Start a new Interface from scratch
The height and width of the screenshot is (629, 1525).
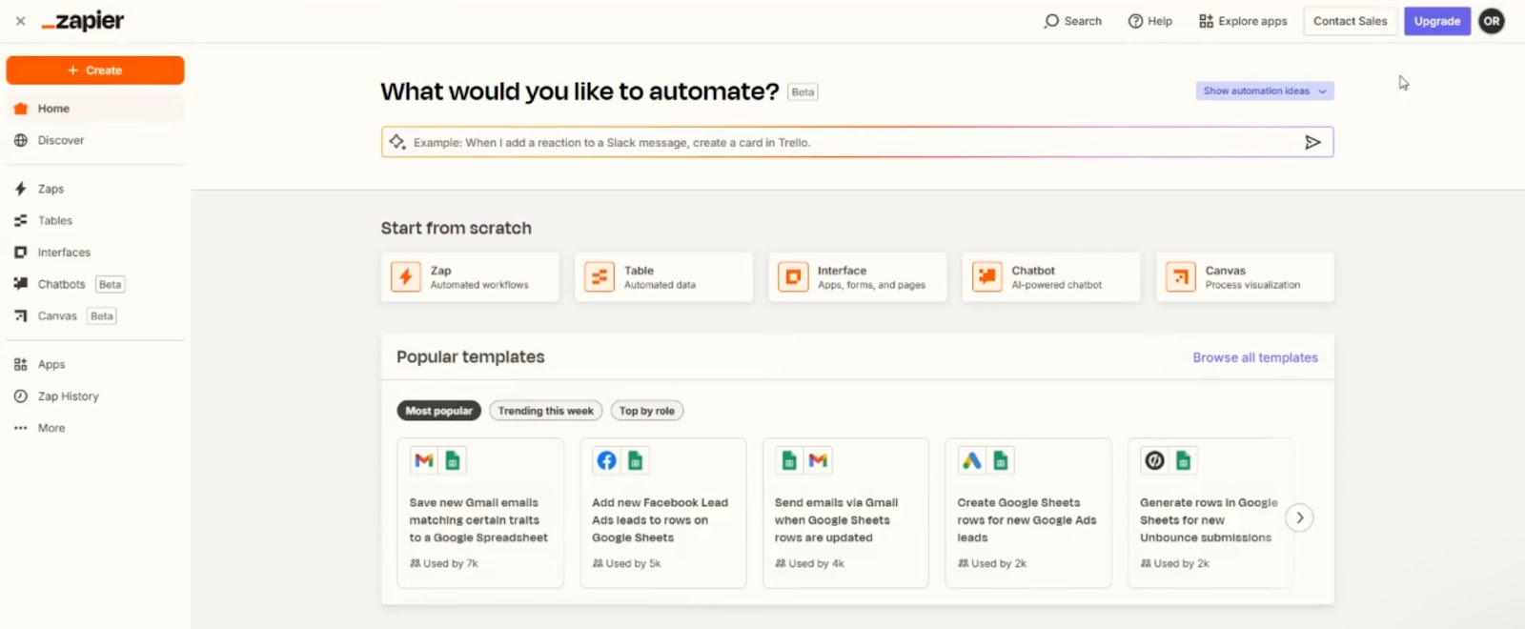coord(858,277)
